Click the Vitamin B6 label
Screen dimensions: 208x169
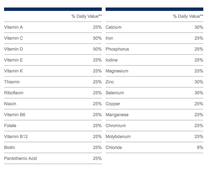tap(15, 115)
